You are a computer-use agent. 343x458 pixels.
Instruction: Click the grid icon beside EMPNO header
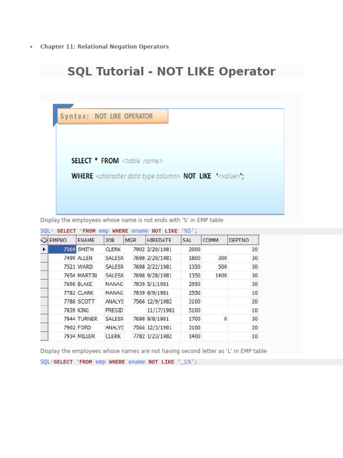(44, 240)
